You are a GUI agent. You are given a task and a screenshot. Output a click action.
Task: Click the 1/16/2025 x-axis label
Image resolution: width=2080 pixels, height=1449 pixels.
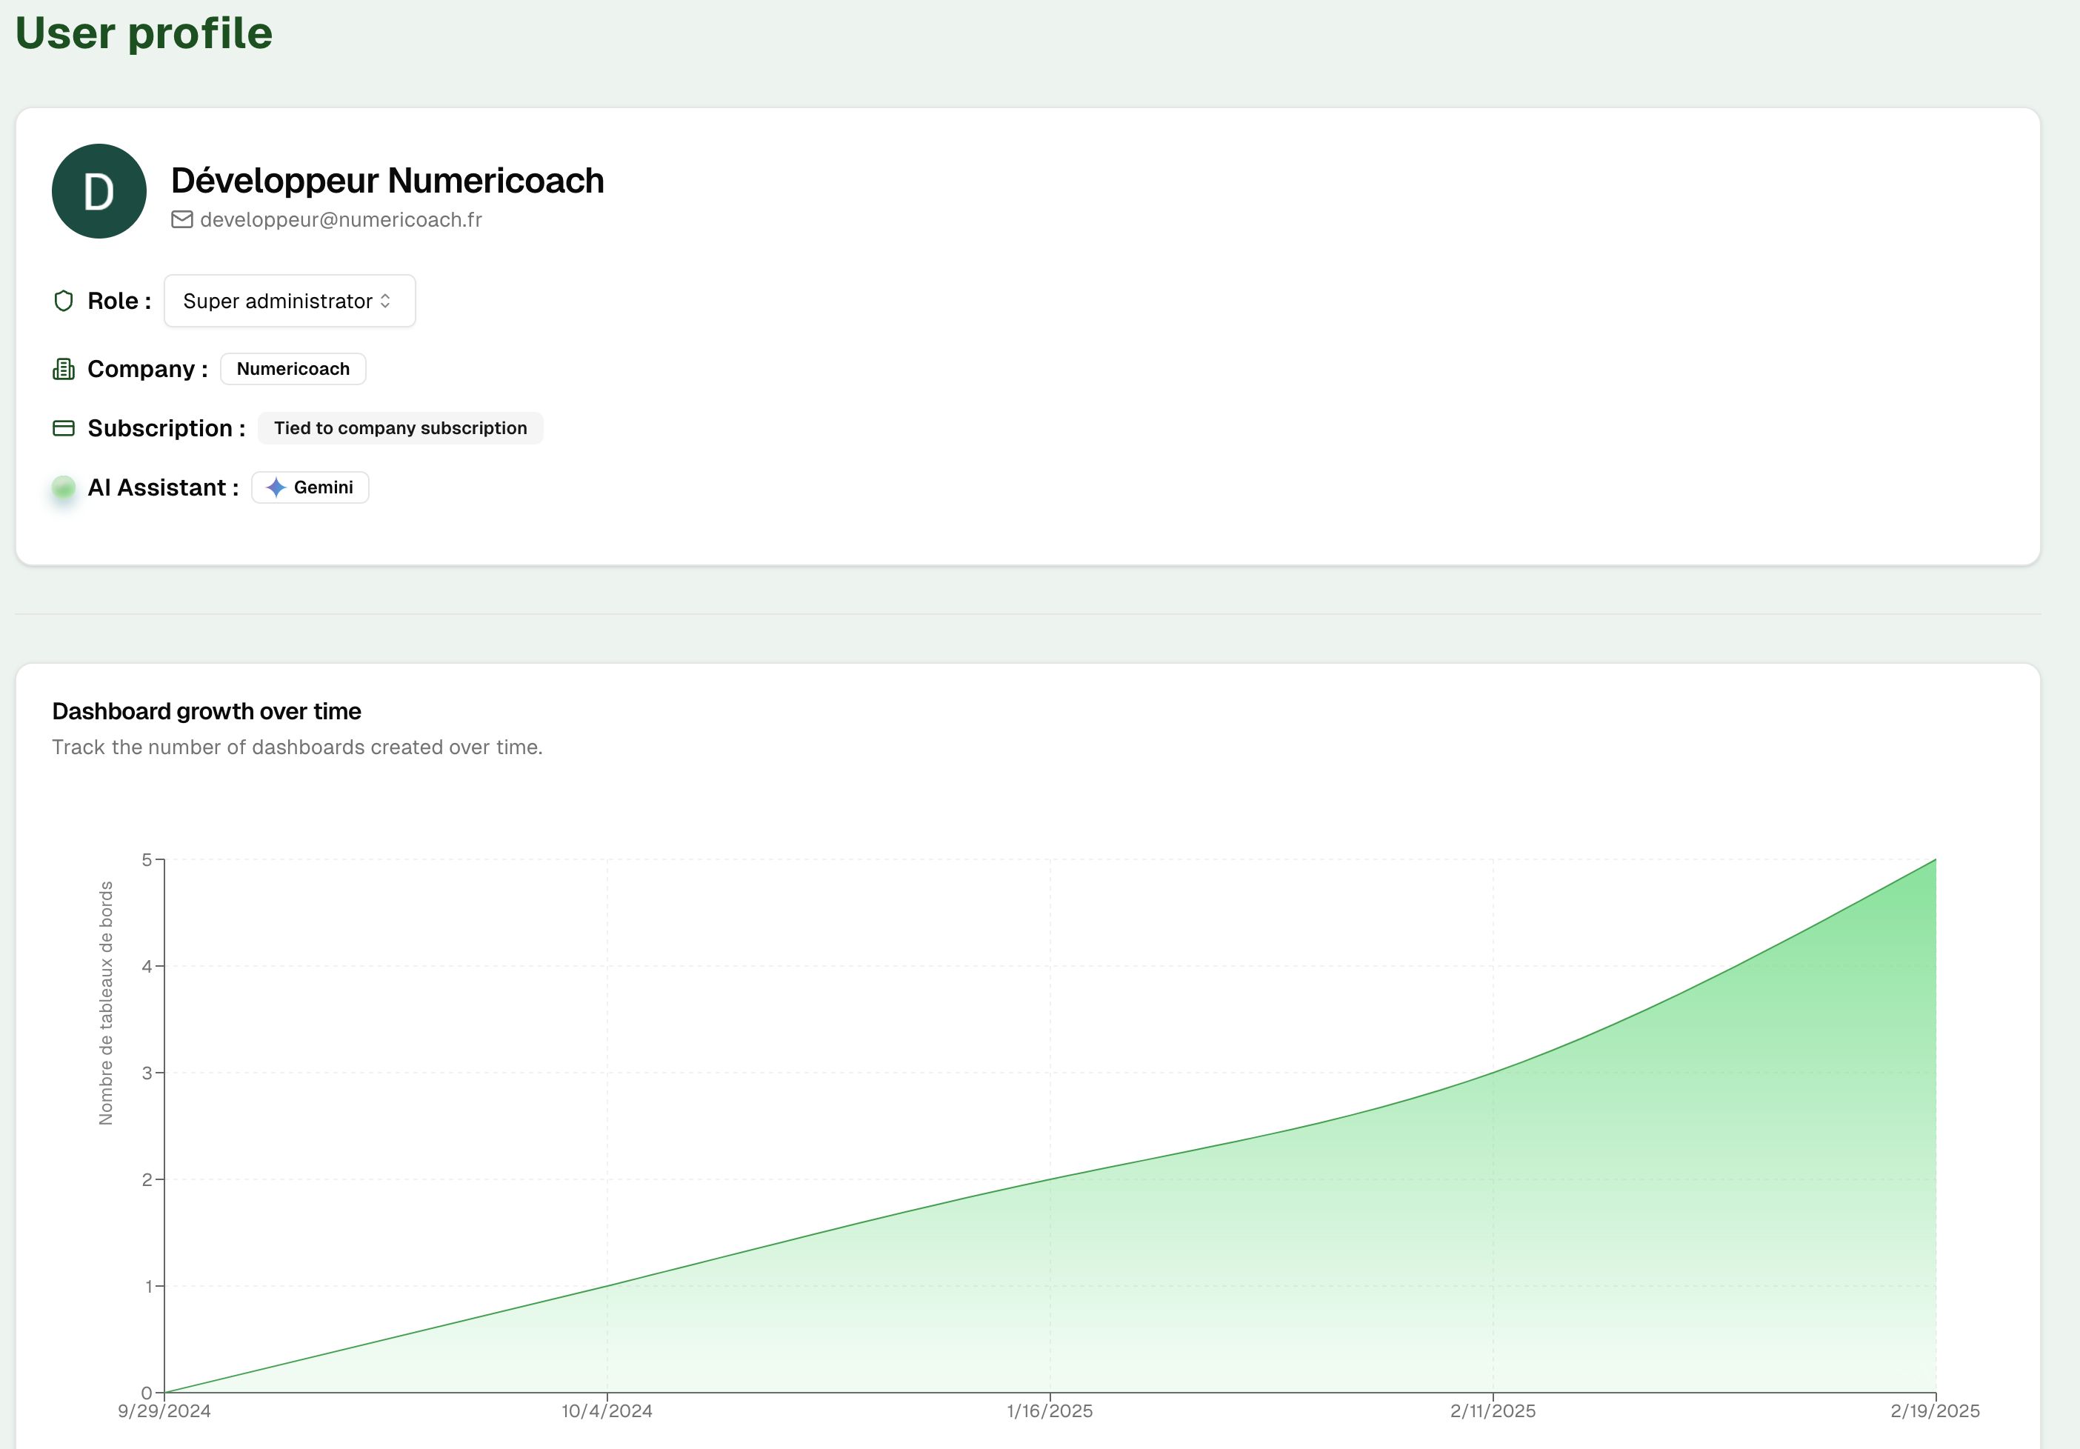(1050, 1411)
